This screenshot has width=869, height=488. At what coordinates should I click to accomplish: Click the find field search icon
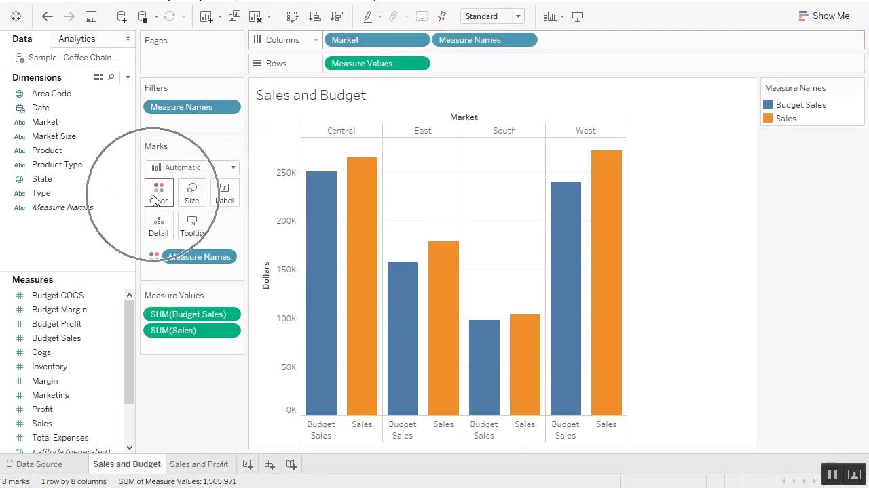[x=111, y=77]
